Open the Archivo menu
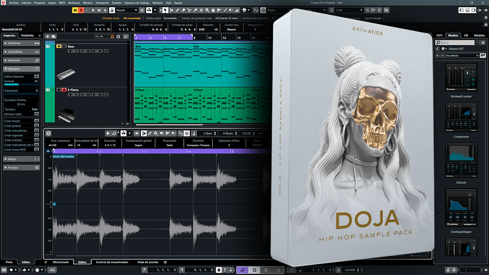 [x=14, y=3]
